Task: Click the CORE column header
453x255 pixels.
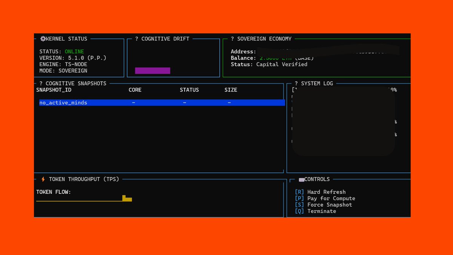Action: pyautogui.click(x=135, y=90)
